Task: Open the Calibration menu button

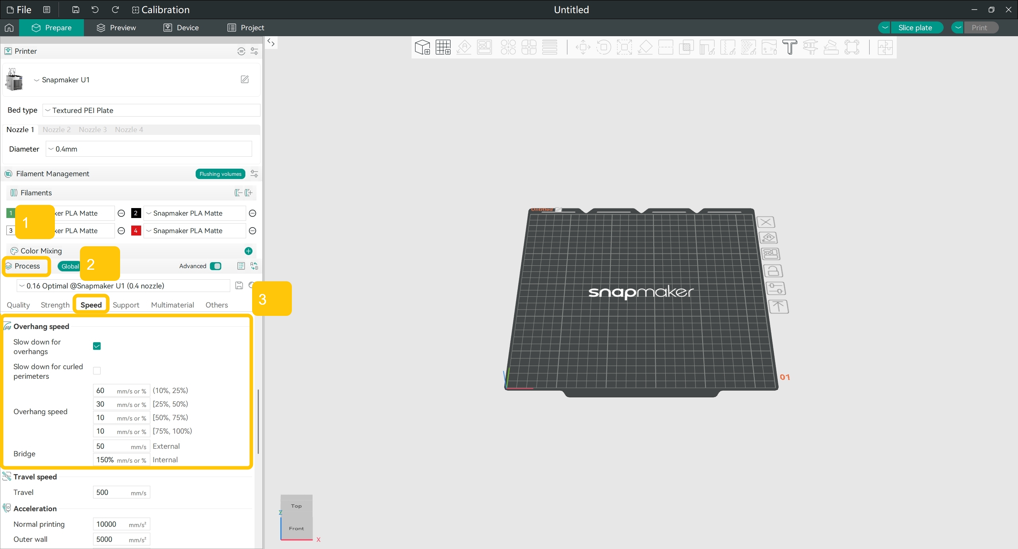Action: coord(161,10)
